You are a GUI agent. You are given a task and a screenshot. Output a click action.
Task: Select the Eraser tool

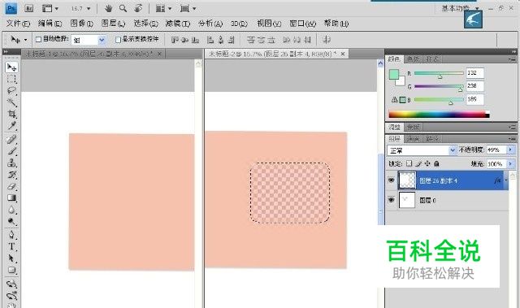pyautogui.click(x=11, y=186)
